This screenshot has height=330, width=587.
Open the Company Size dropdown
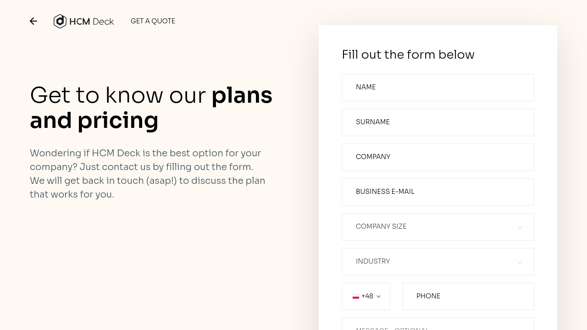437,227
